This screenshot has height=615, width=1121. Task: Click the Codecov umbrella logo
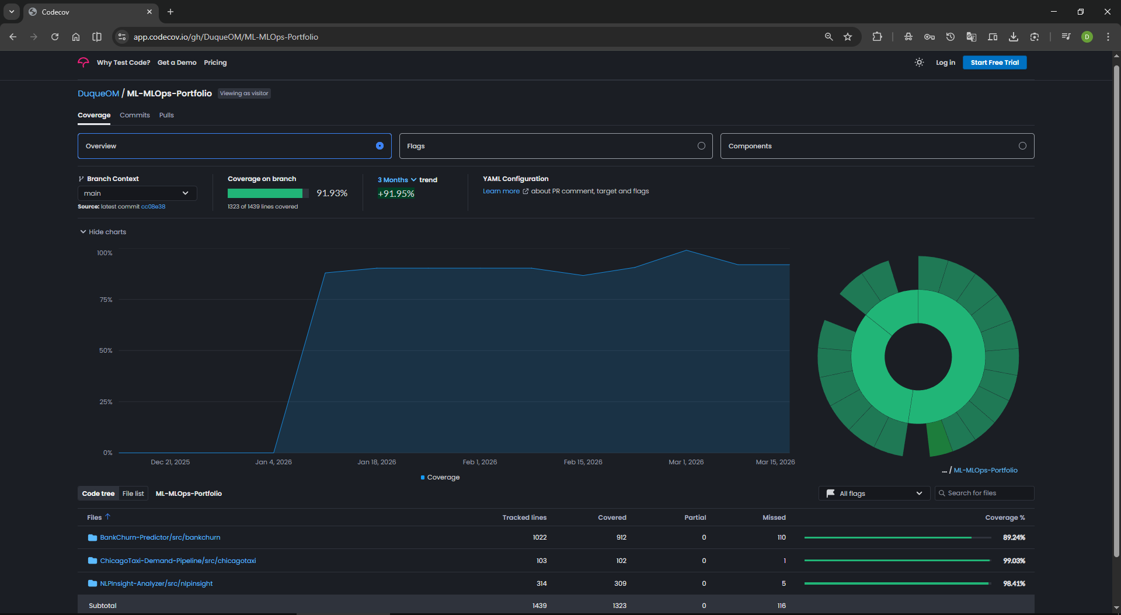83,62
